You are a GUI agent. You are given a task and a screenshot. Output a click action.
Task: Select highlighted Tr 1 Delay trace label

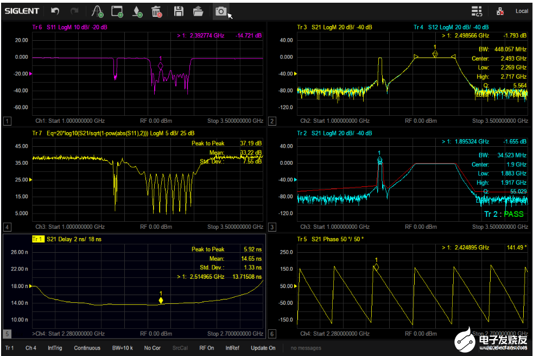(67, 239)
